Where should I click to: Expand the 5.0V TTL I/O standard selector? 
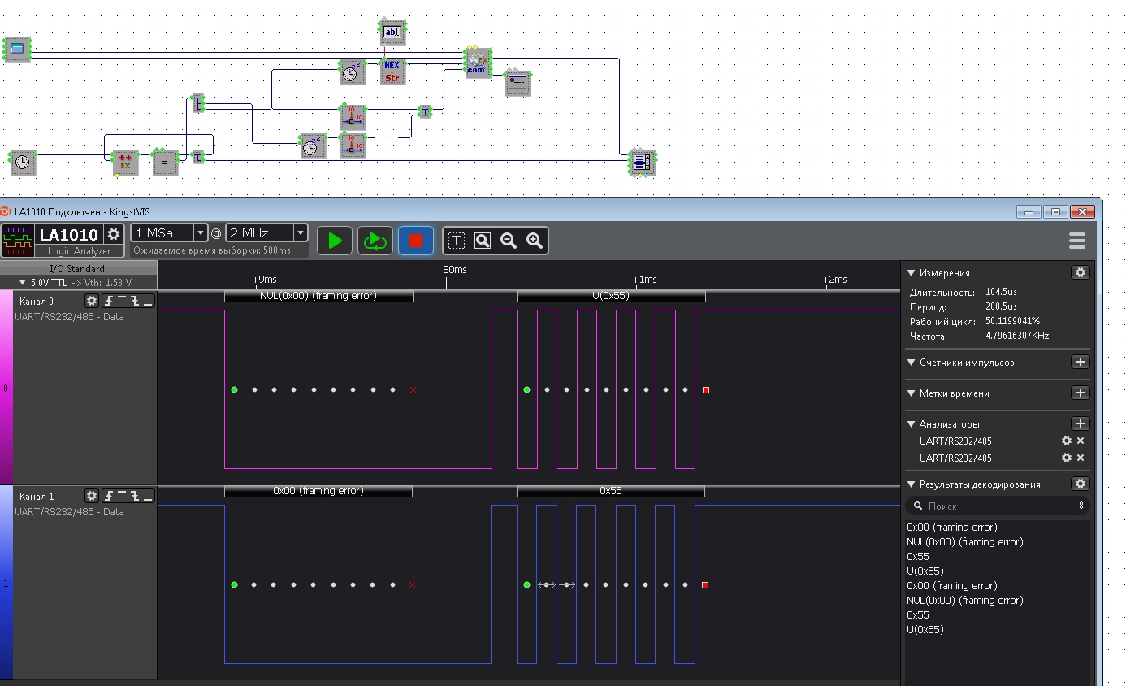23,283
